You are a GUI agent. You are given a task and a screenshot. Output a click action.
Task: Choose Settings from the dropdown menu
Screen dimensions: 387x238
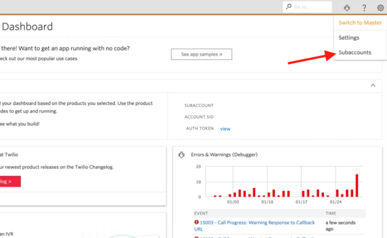[x=349, y=38]
